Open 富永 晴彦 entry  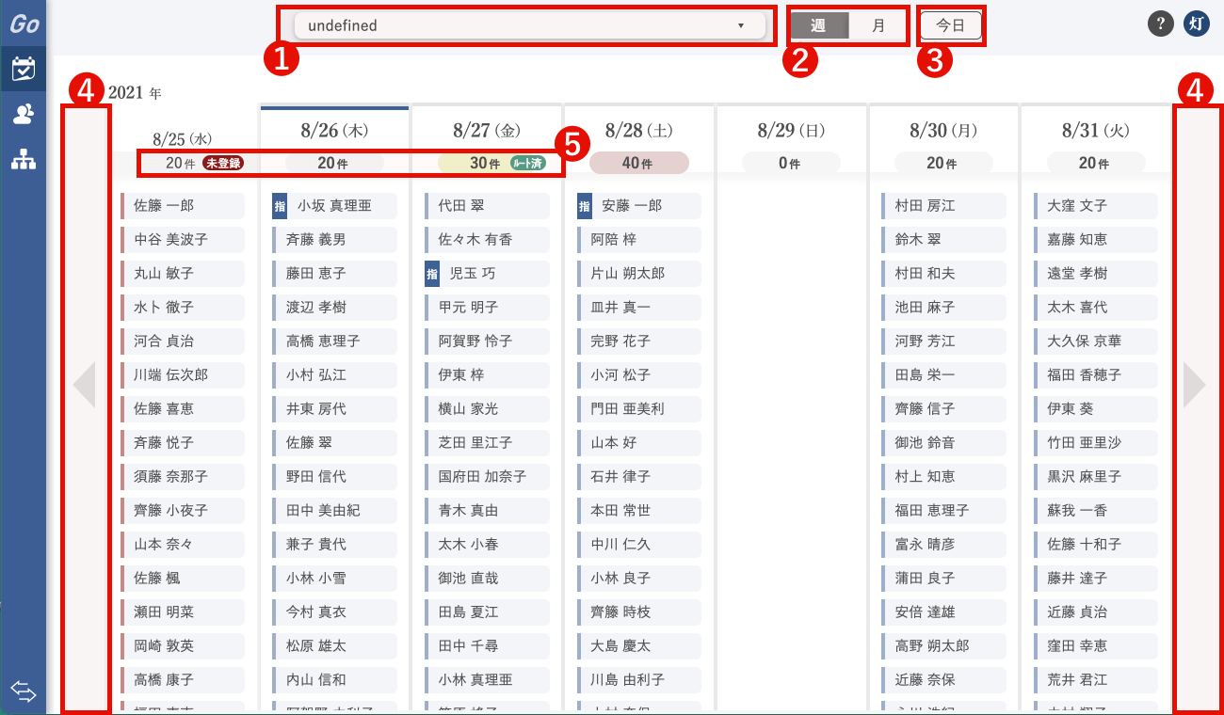pos(943,545)
